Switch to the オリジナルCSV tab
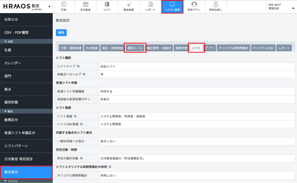 coord(263,48)
